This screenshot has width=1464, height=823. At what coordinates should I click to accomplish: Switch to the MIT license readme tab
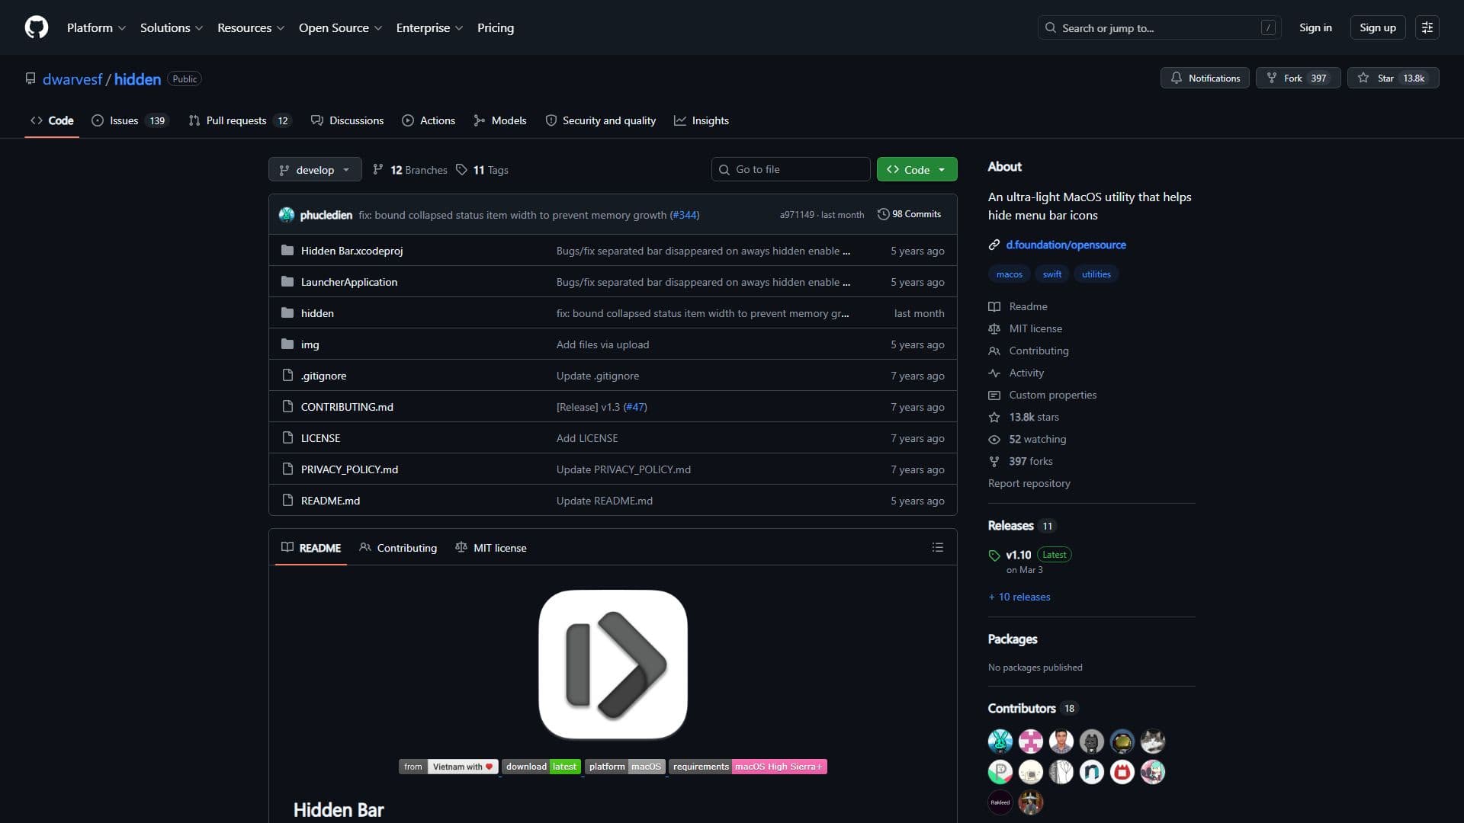(490, 548)
